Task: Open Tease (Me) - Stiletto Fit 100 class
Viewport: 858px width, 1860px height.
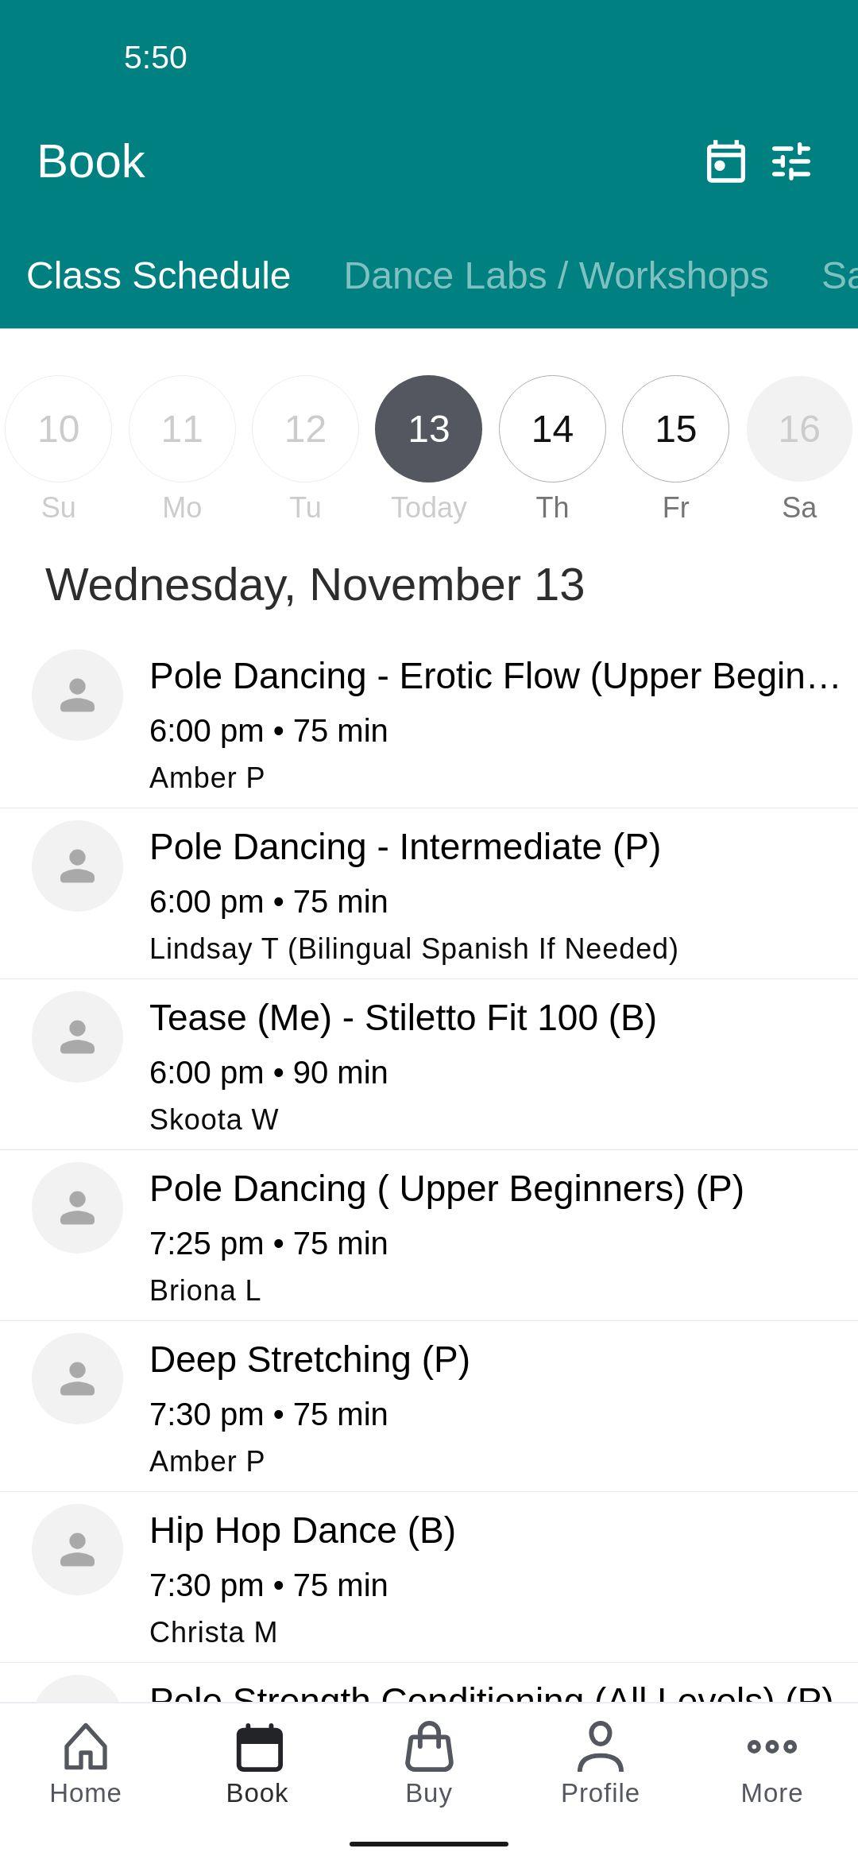Action: [x=429, y=1065]
